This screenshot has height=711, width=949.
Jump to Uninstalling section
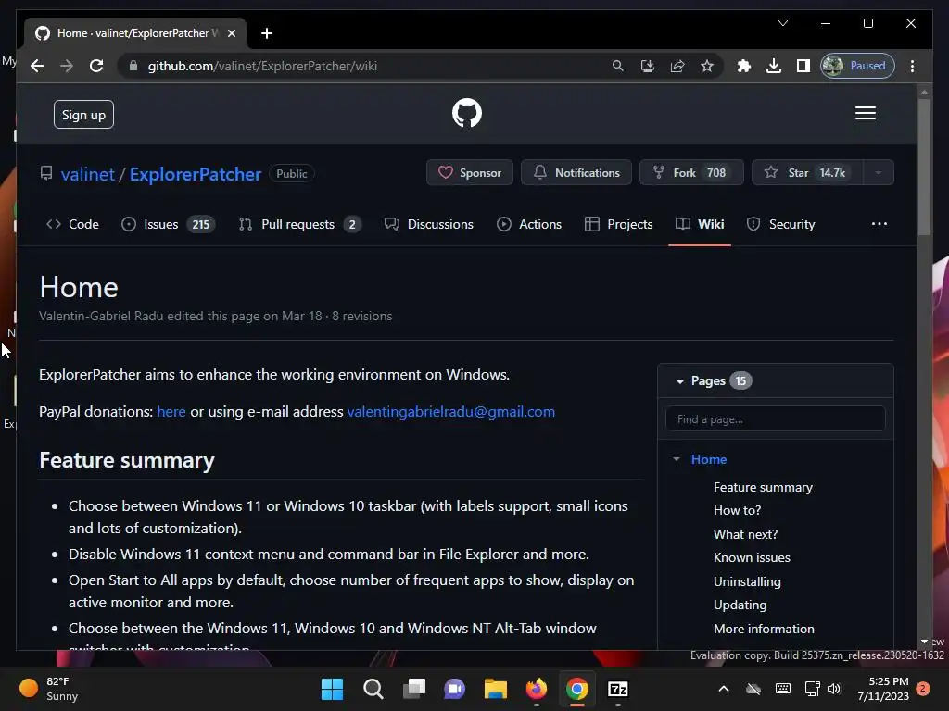(747, 581)
